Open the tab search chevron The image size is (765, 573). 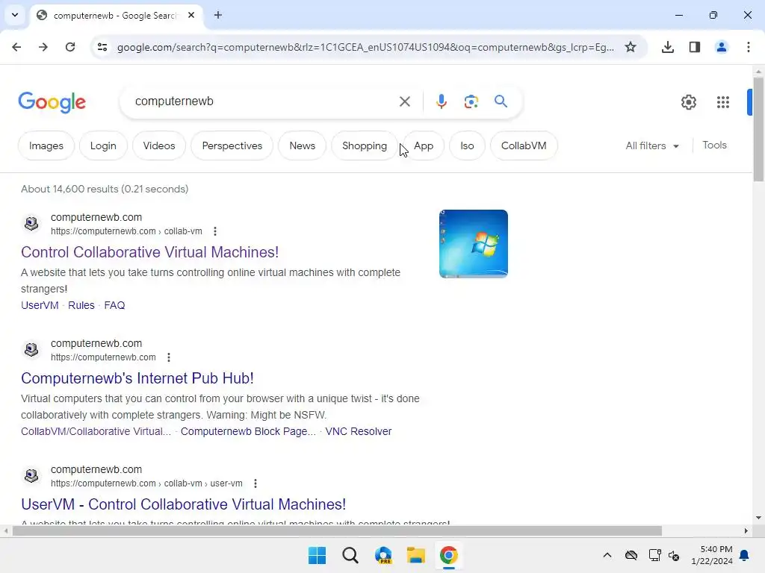(x=15, y=15)
